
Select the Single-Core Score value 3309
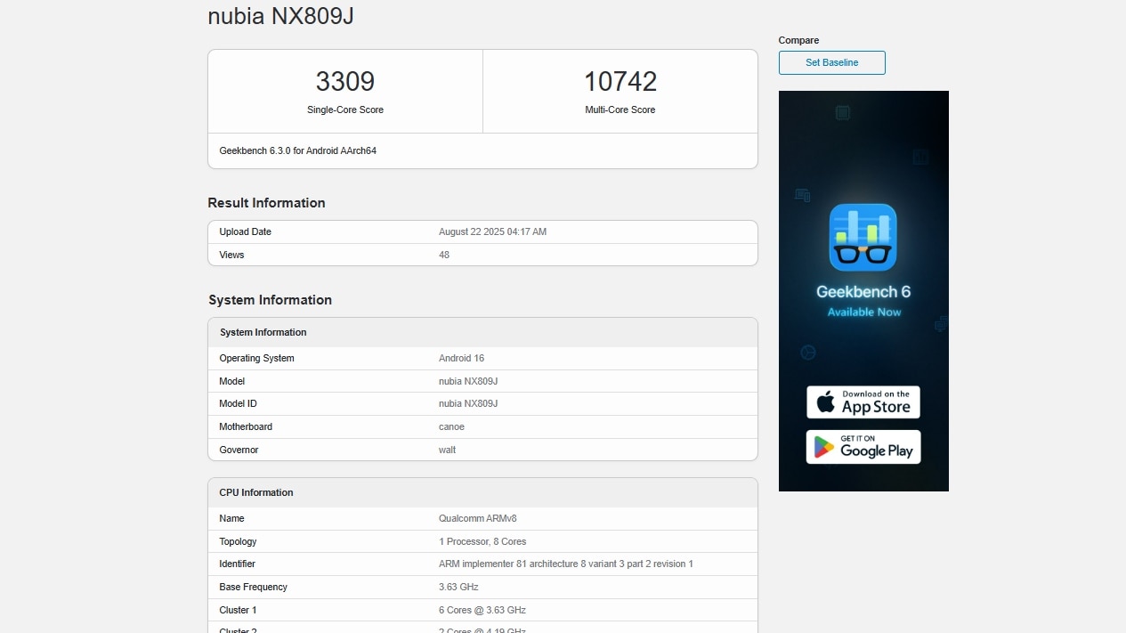(345, 82)
